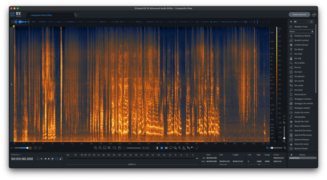Open the Spectral Repair module
This screenshot has width=327, height=180.
coord(301,139)
